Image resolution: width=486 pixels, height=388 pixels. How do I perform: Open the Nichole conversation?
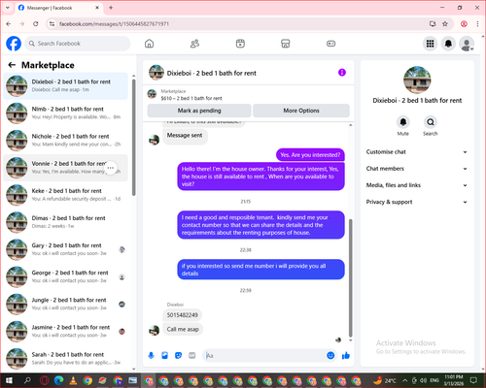pyautogui.click(x=66, y=141)
